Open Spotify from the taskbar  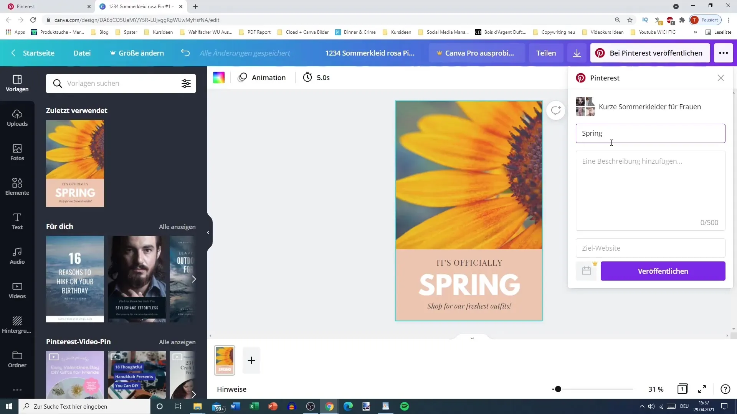coord(405,406)
